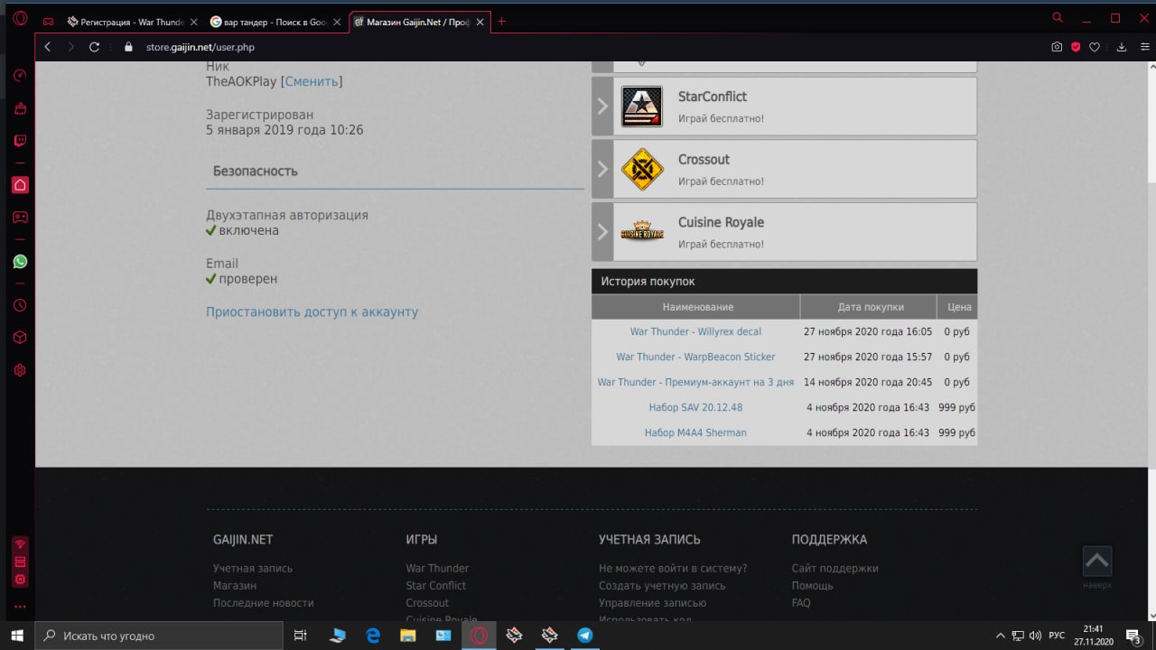Click the Дата покупки column header

pos(869,307)
